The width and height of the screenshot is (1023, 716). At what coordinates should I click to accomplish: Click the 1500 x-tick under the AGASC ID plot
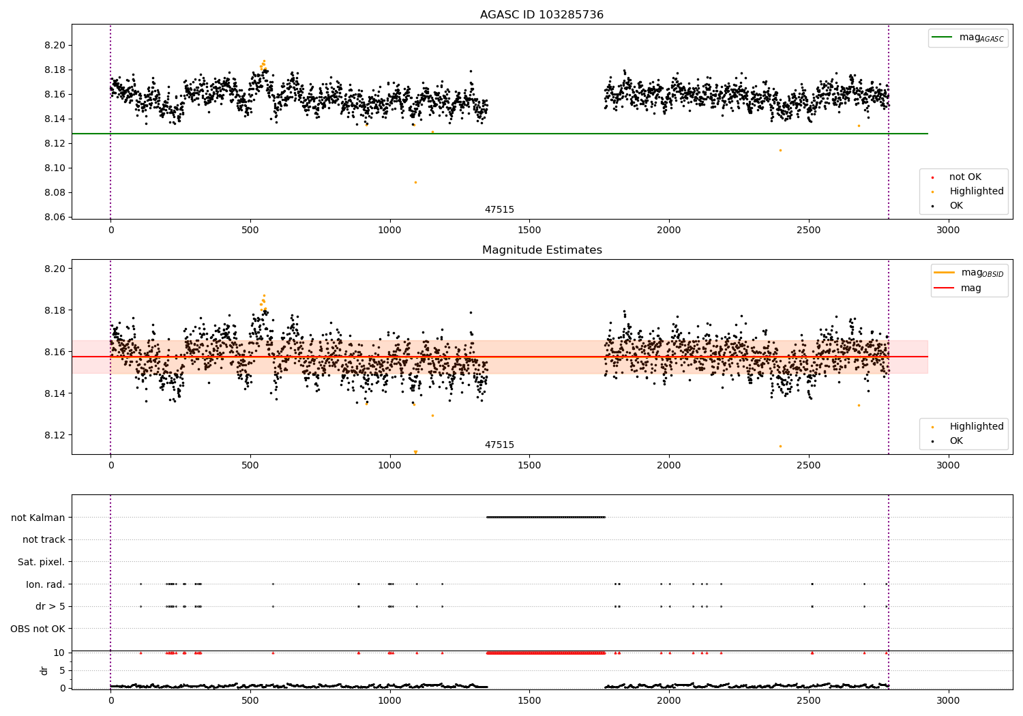[529, 230]
